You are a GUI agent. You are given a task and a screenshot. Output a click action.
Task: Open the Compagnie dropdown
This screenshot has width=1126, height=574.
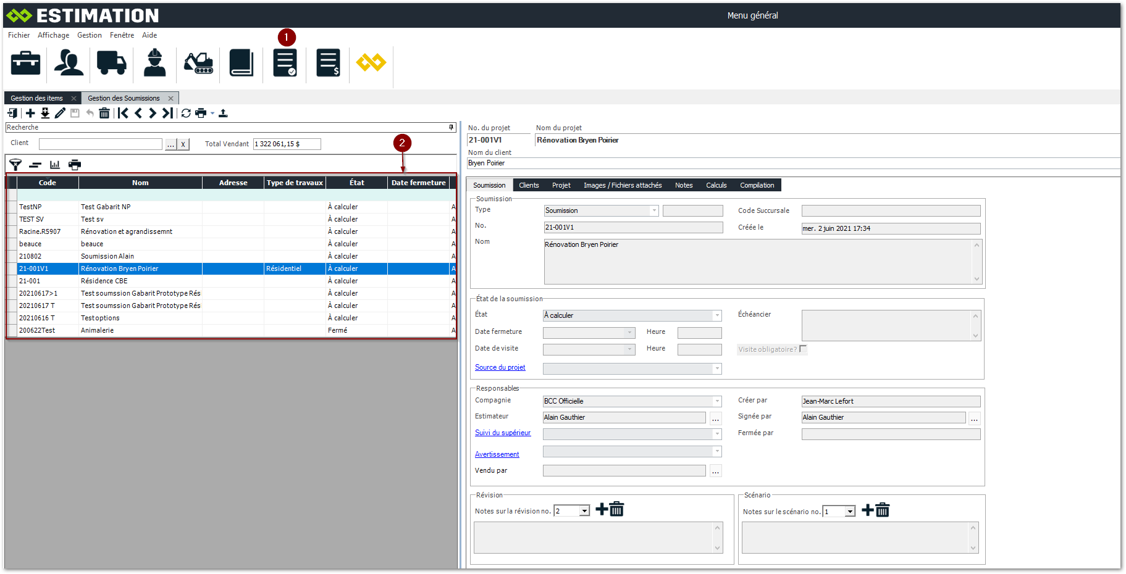click(717, 401)
